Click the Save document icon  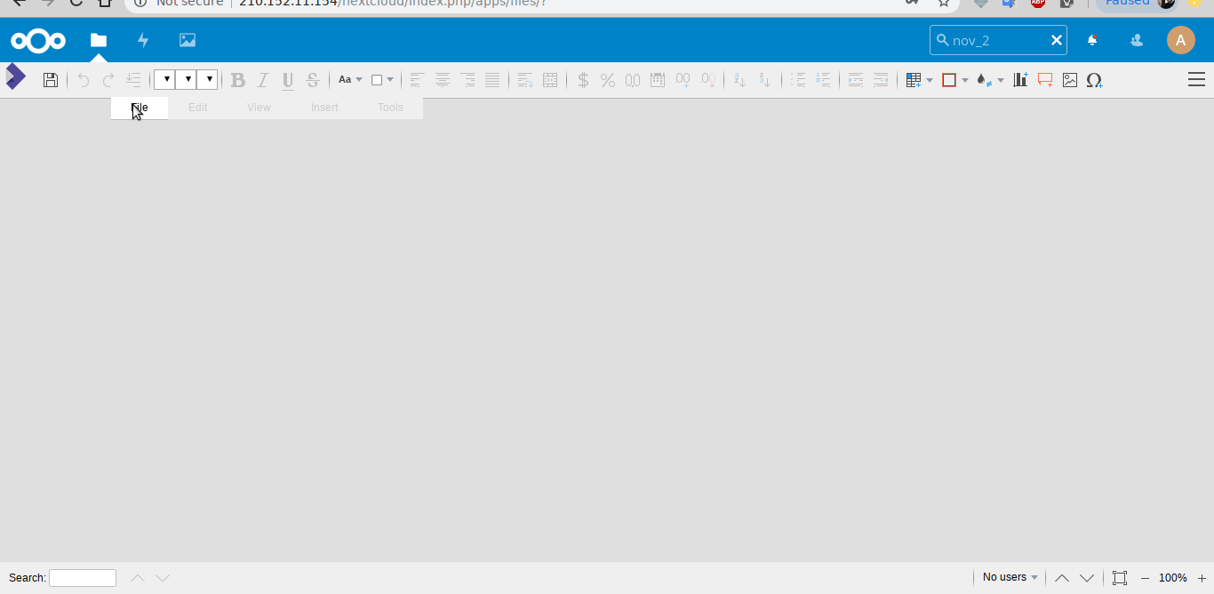point(51,80)
